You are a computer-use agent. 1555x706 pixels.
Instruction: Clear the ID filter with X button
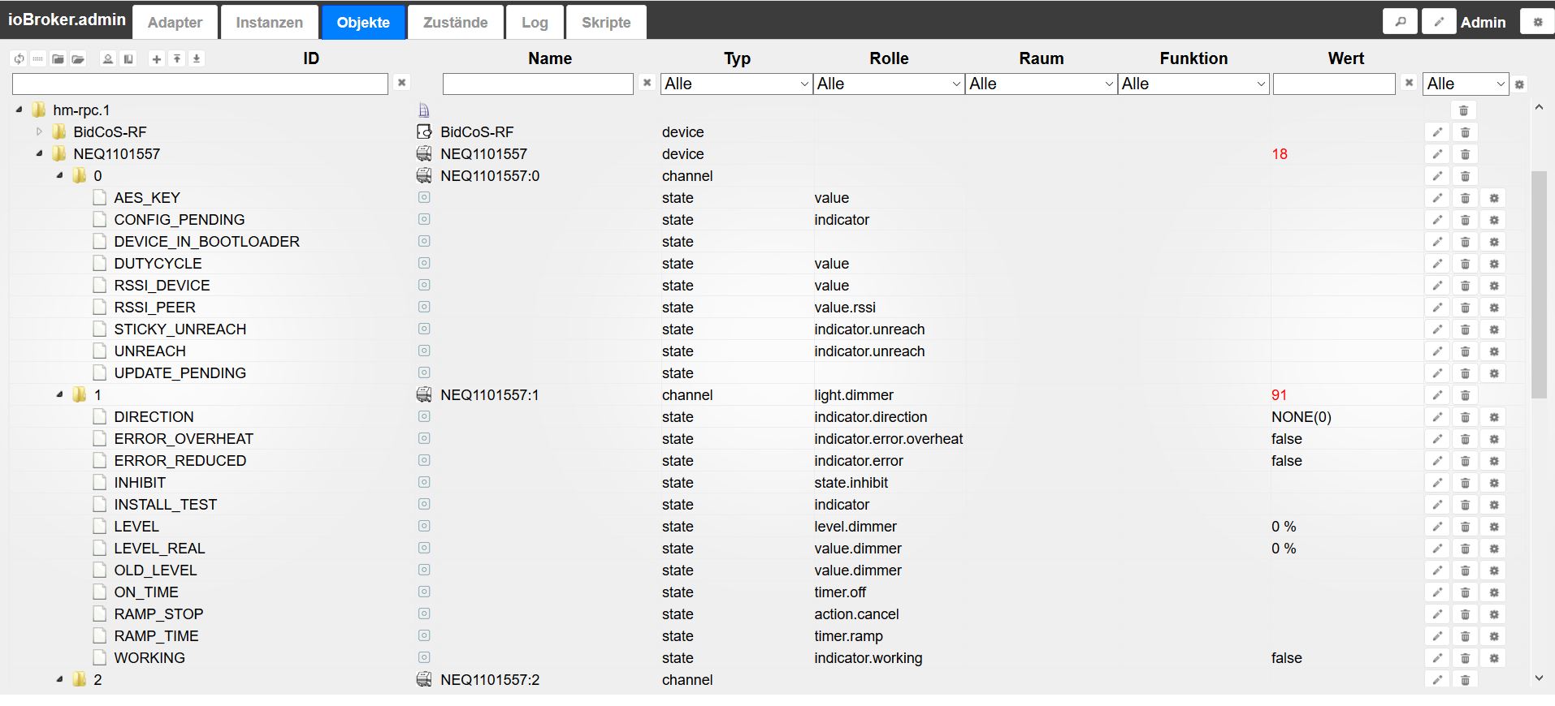point(401,83)
